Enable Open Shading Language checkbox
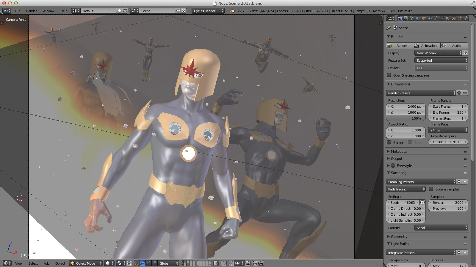Viewport: 476px width, 267px height. [389, 75]
